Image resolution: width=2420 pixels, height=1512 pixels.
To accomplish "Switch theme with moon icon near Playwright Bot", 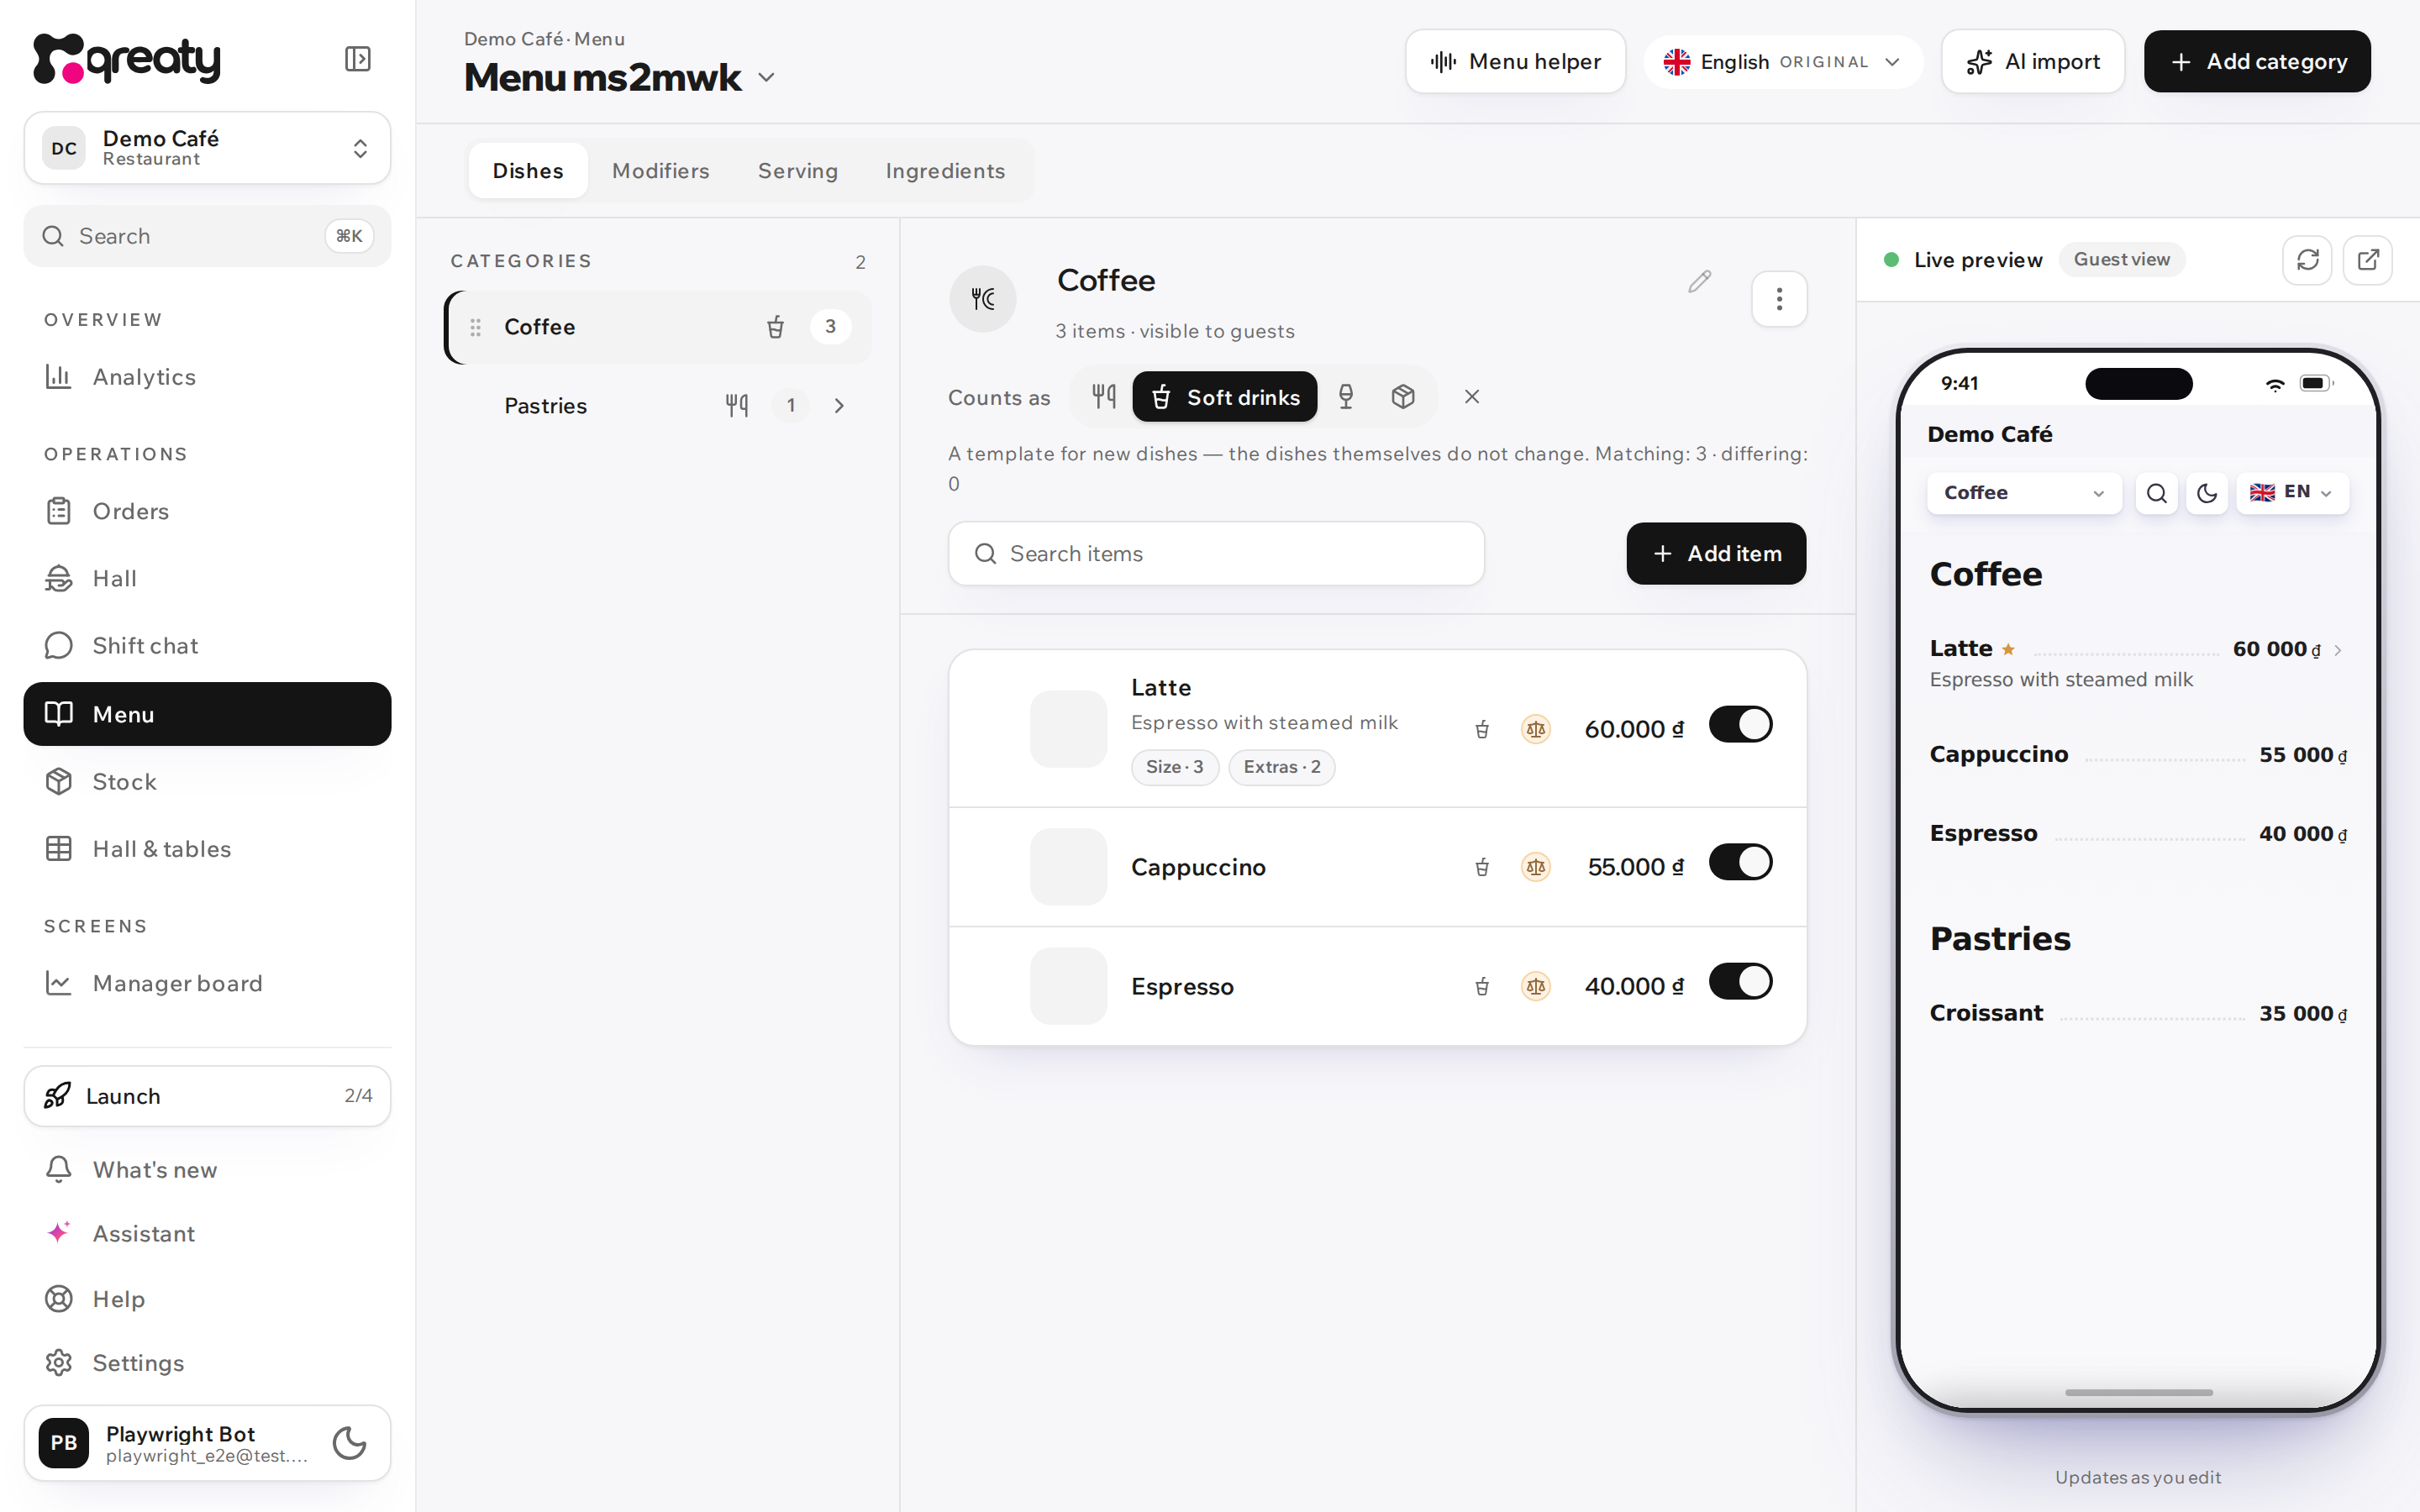I will coord(349,1443).
